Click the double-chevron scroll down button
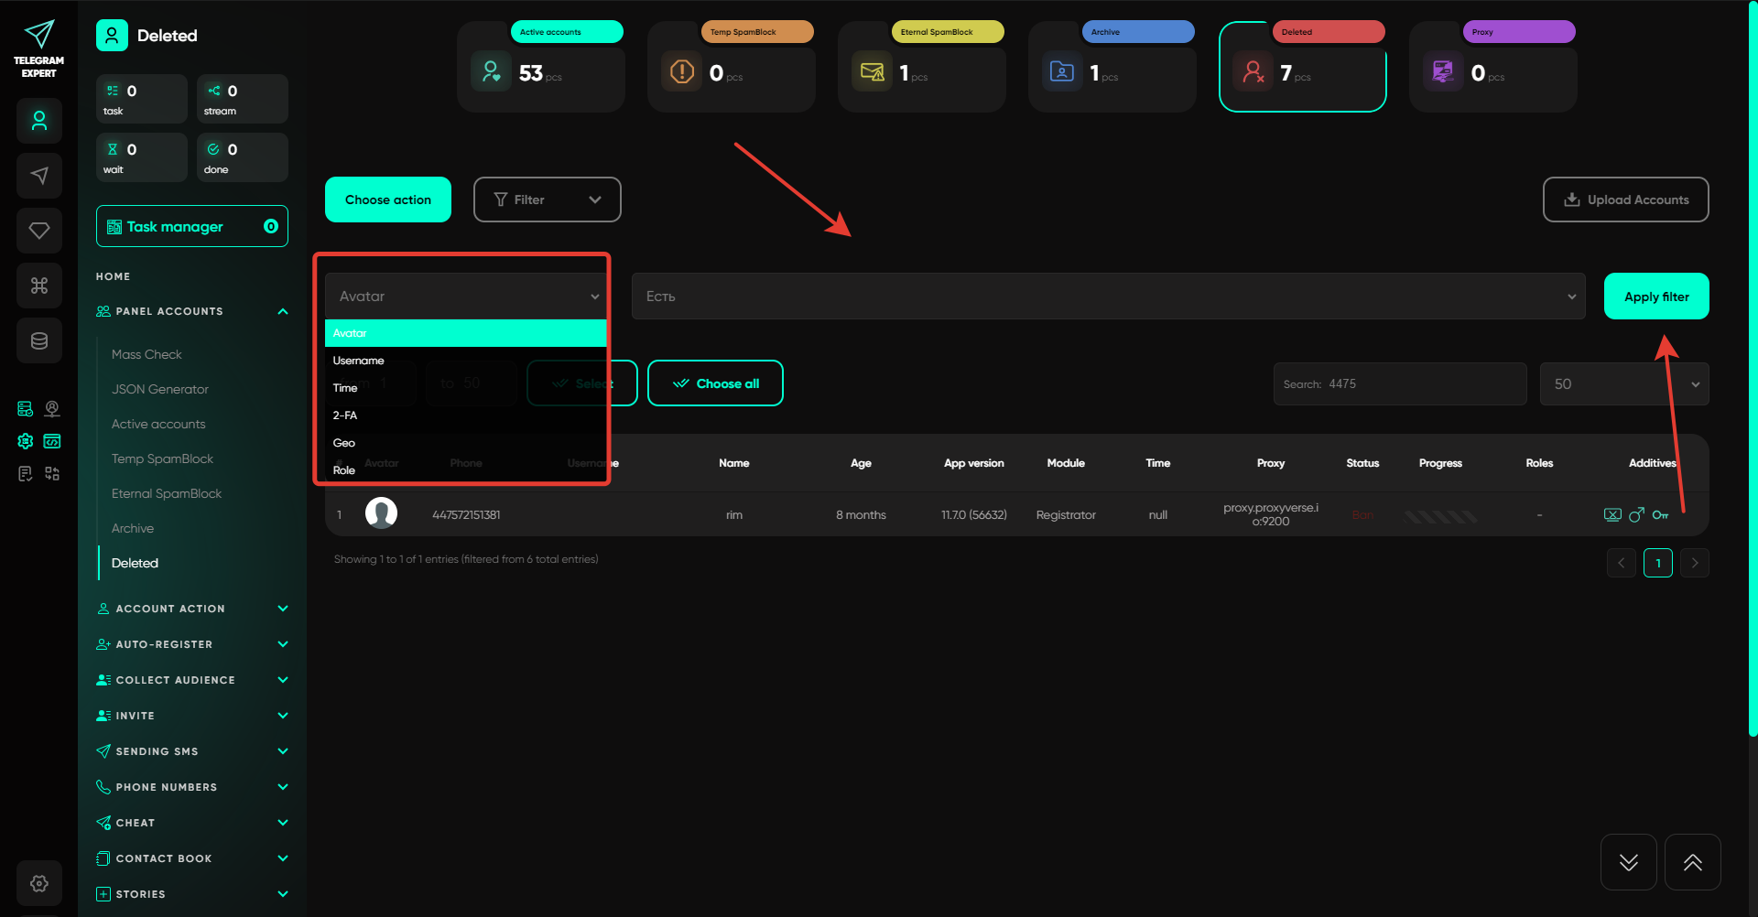The width and height of the screenshot is (1758, 917). tap(1628, 862)
